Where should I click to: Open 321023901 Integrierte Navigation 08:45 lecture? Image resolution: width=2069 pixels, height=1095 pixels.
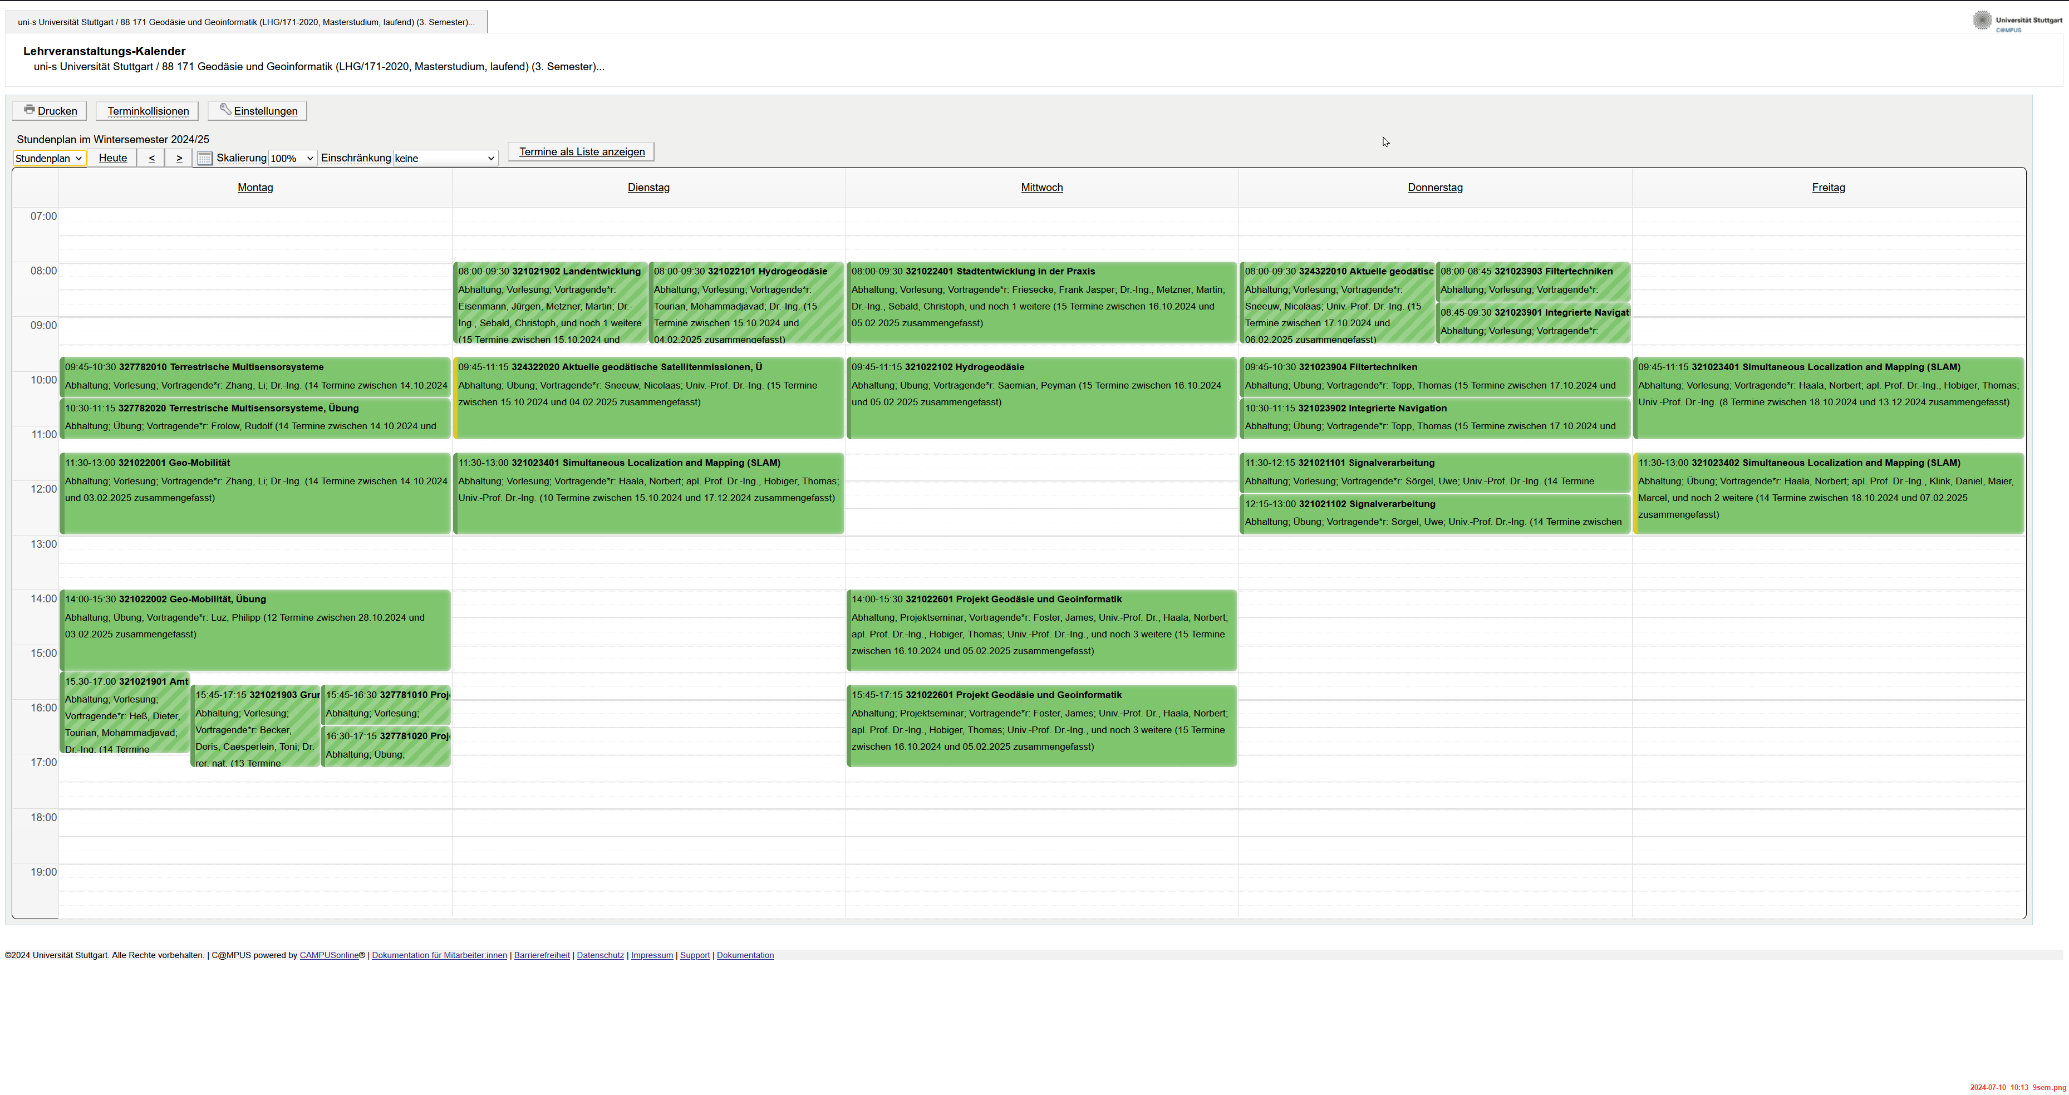click(1534, 324)
